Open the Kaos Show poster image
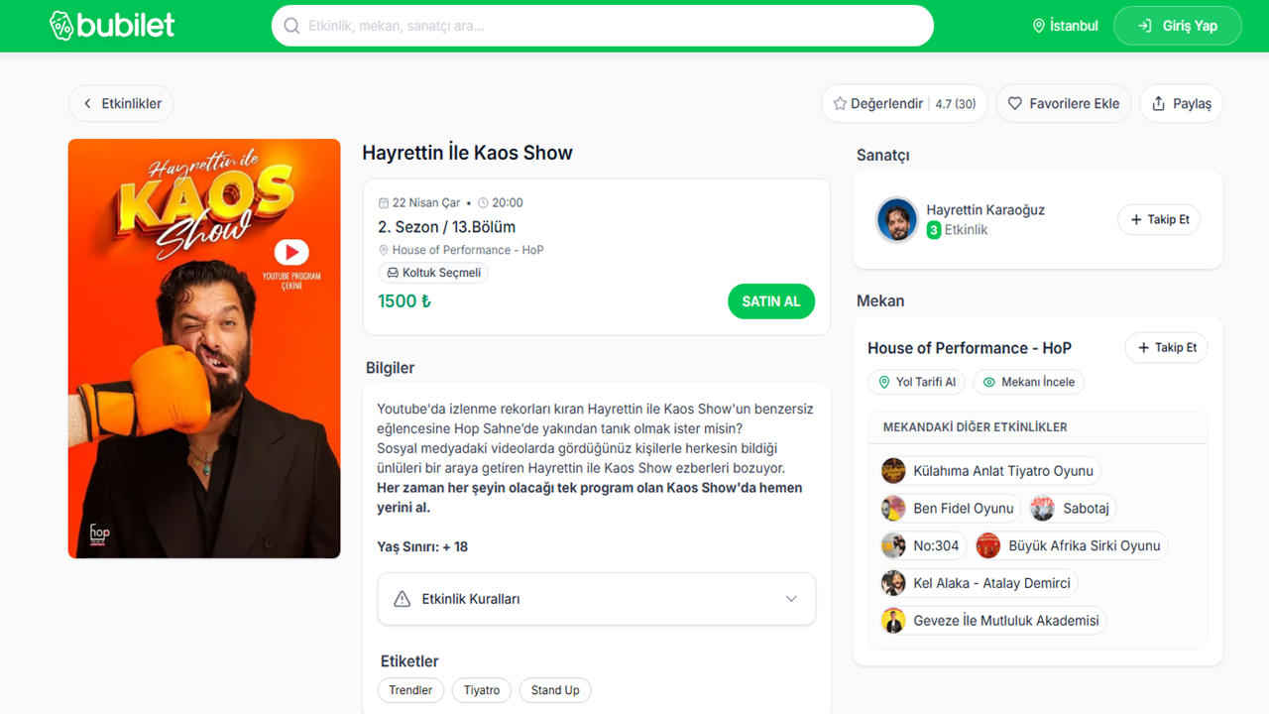Screen dimensions: 1269x714 [x=204, y=348]
